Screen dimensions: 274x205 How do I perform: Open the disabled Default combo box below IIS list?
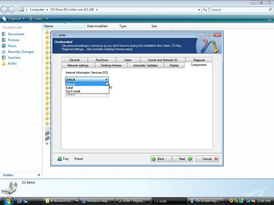pyautogui.click(x=87, y=94)
